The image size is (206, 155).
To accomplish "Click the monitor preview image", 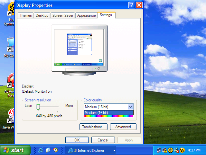I will tap(80, 50).
